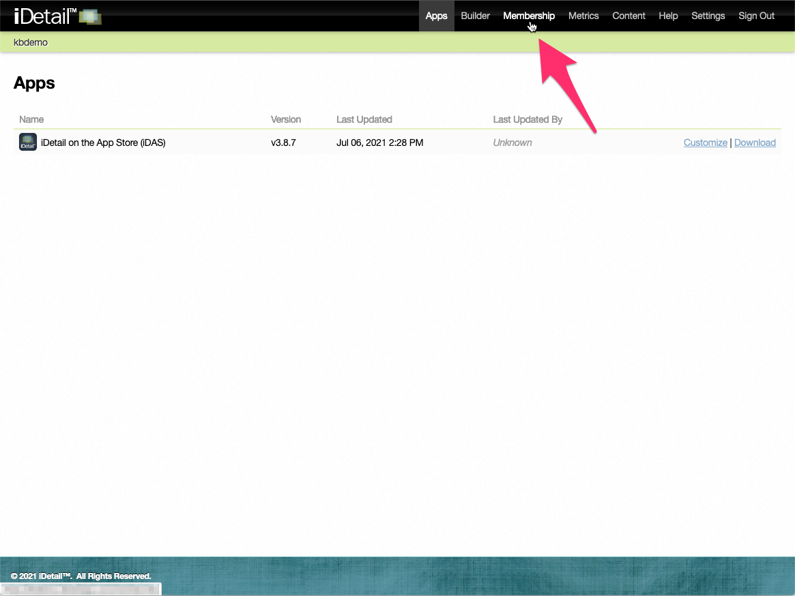Viewport: 795px width, 596px height.
Task: Click the kbdemo account name
Action: [x=31, y=42]
